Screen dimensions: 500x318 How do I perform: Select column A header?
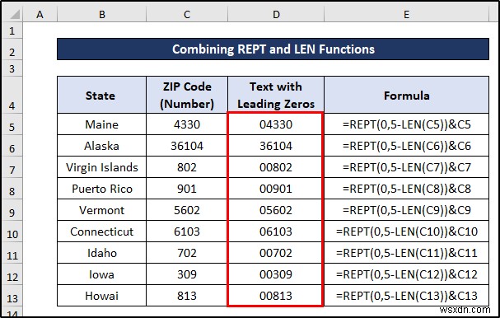(x=40, y=14)
